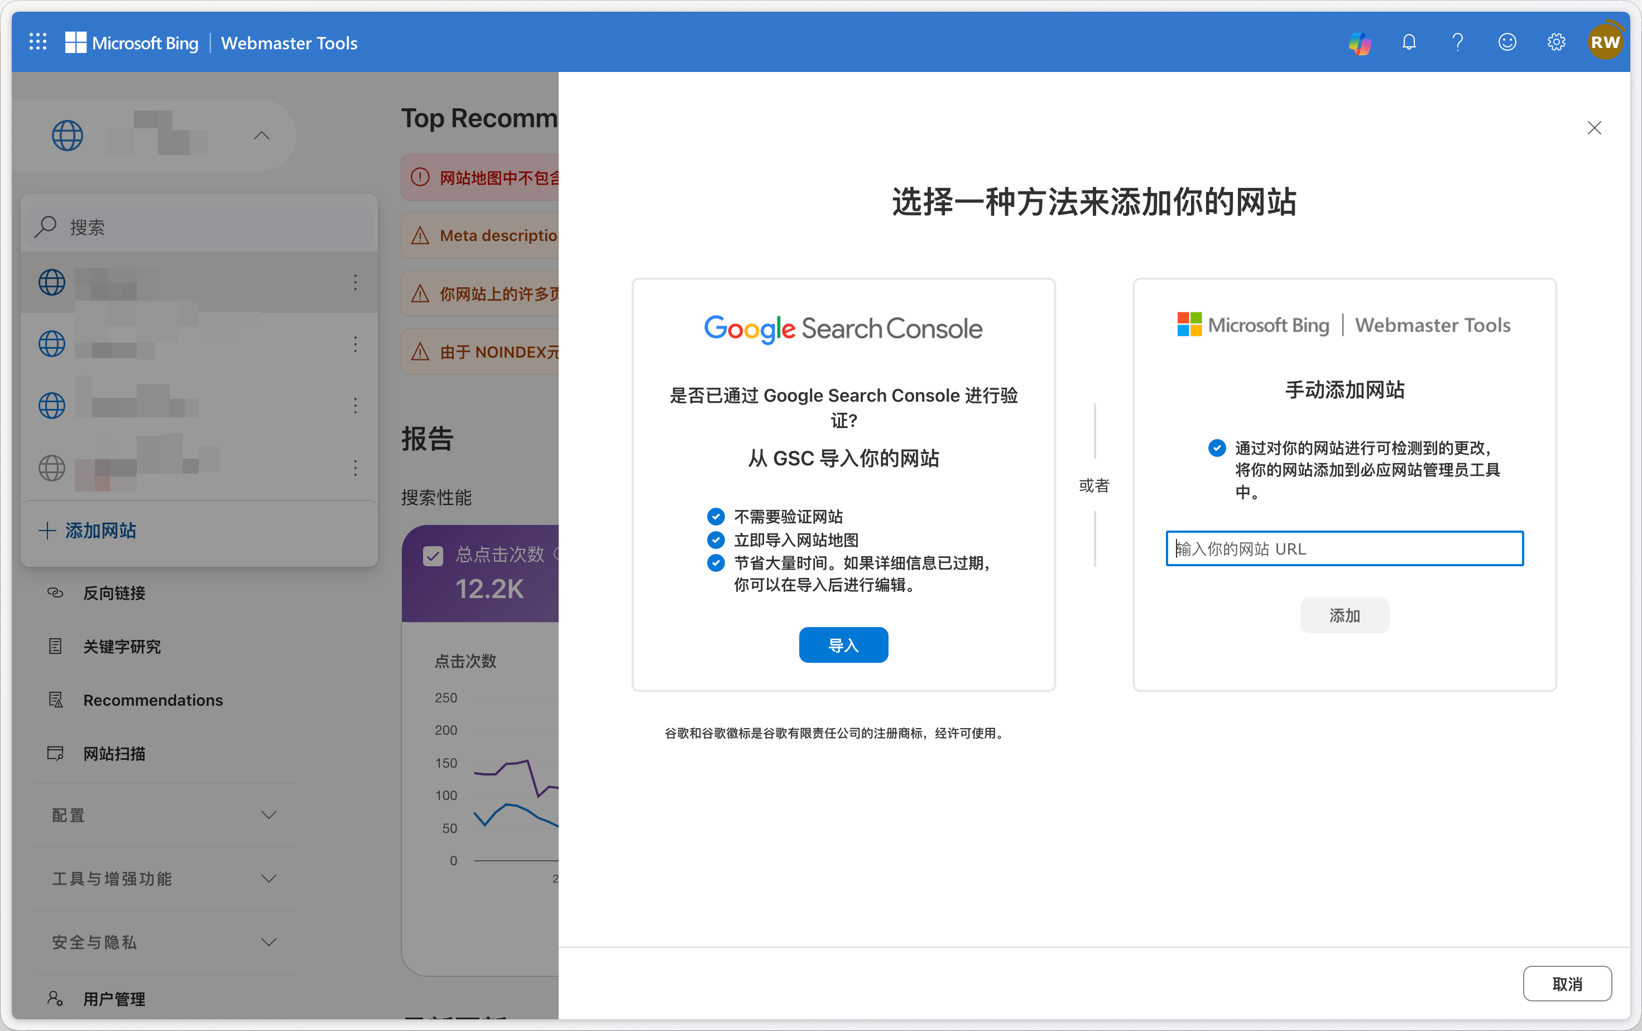Click 添加网站 to add a site

point(88,531)
